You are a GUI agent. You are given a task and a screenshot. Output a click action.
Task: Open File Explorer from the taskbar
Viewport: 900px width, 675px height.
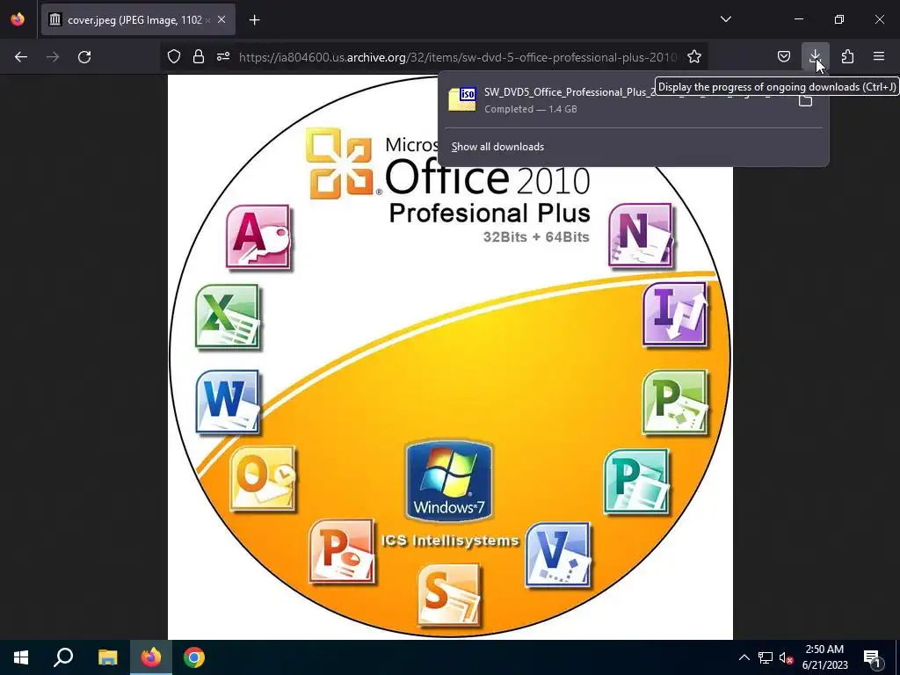[107, 657]
